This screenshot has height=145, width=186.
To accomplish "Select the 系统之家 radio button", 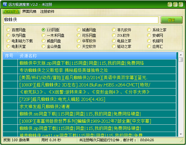I will click(x=149, y=30).
